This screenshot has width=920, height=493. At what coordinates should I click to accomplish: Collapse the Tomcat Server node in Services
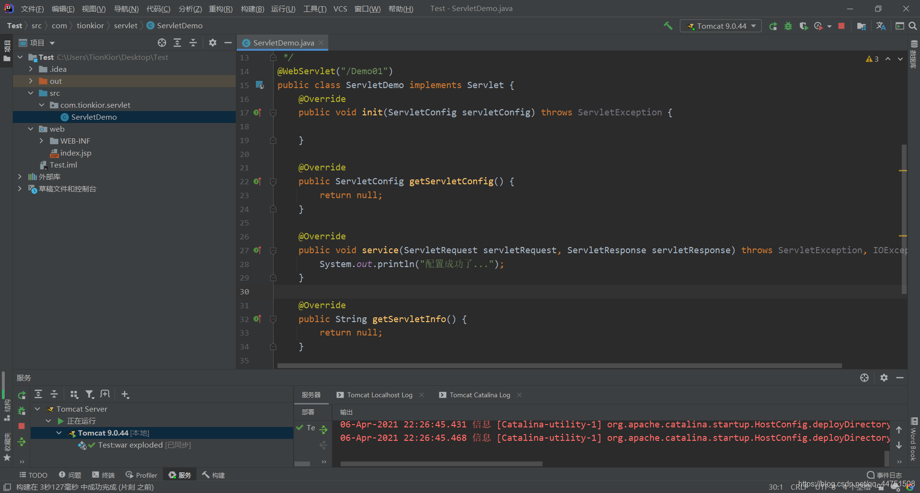pyautogui.click(x=37, y=409)
